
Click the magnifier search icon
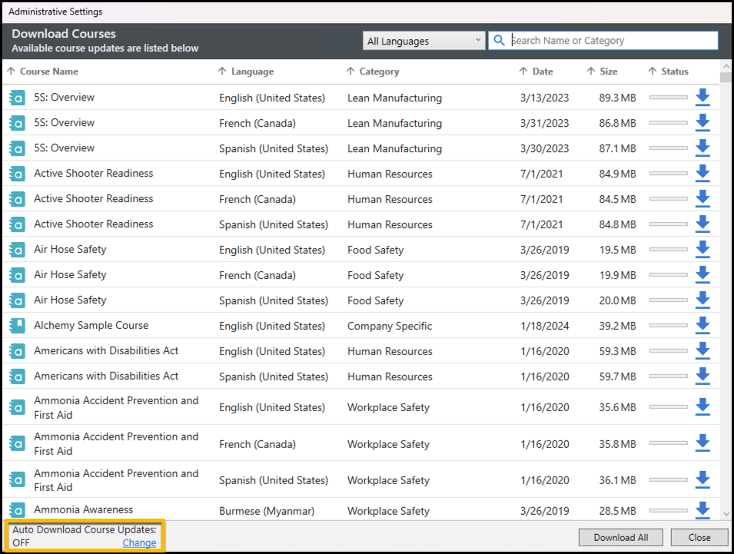pyautogui.click(x=500, y=41)
